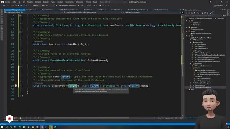Image resolution: width=230 pixels, height=129 pixels.
Task: Click the navigate backward toolbar icon
Action: (4, 6)
